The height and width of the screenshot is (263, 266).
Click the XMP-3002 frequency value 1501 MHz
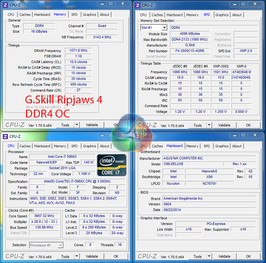221,72
